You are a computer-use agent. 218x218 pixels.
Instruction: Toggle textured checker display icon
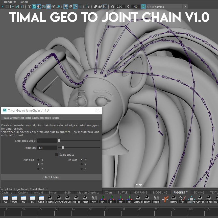(x=49, y=7)
